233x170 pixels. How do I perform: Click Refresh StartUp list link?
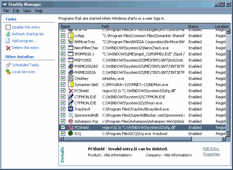(28, 34)
